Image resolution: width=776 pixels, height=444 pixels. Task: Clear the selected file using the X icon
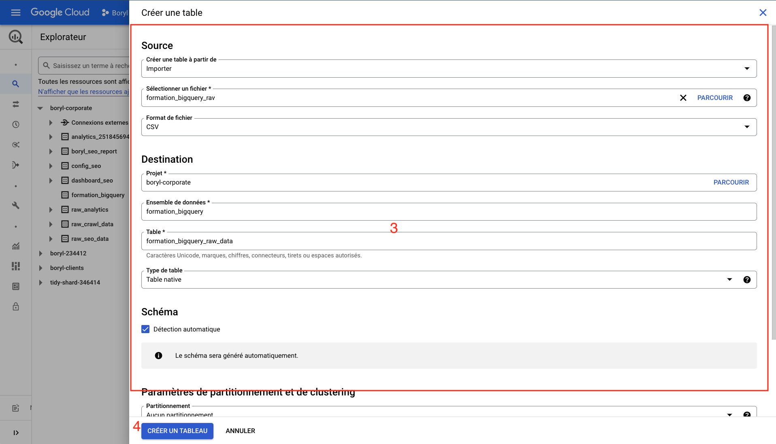tap(683, 98)
